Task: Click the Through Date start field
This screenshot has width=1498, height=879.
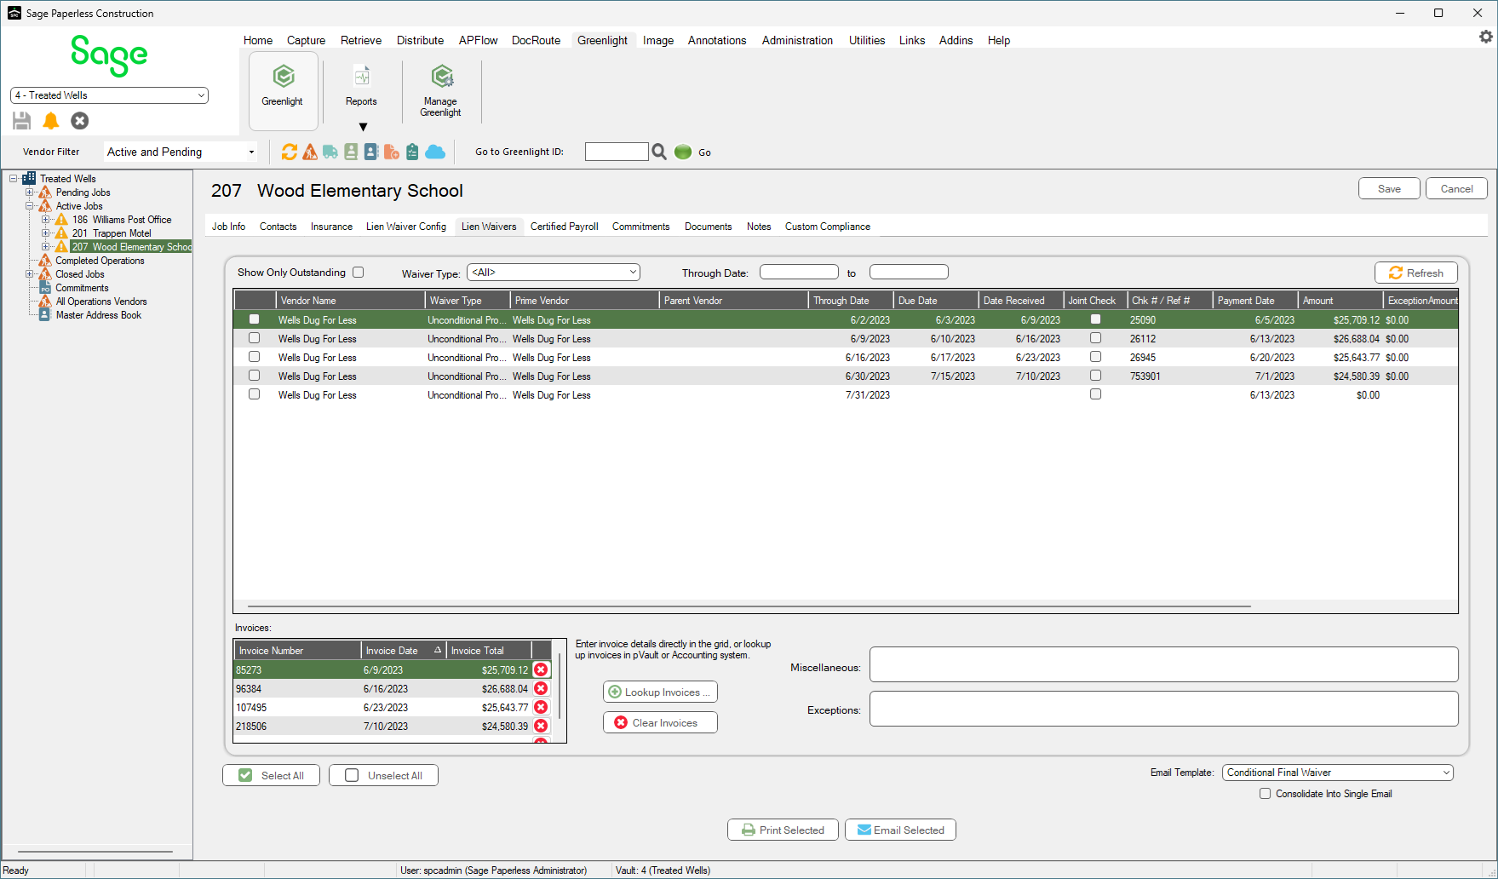Action: 799,272
